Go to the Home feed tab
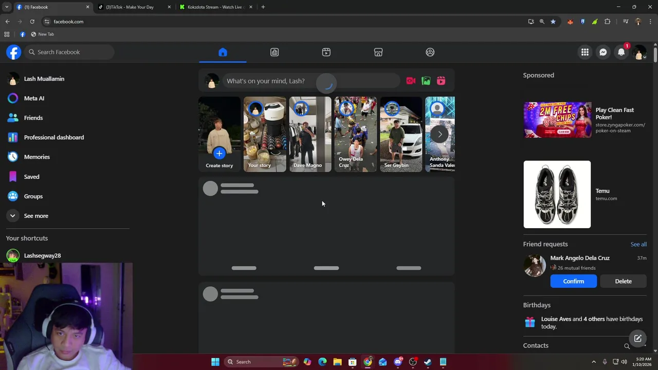Image resolution: width=658 pixels, height=370 pixels. click(x=223, y=52)
